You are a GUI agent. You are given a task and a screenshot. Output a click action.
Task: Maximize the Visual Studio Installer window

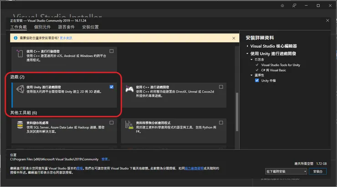pyautogui.click(x=318, y=5)
